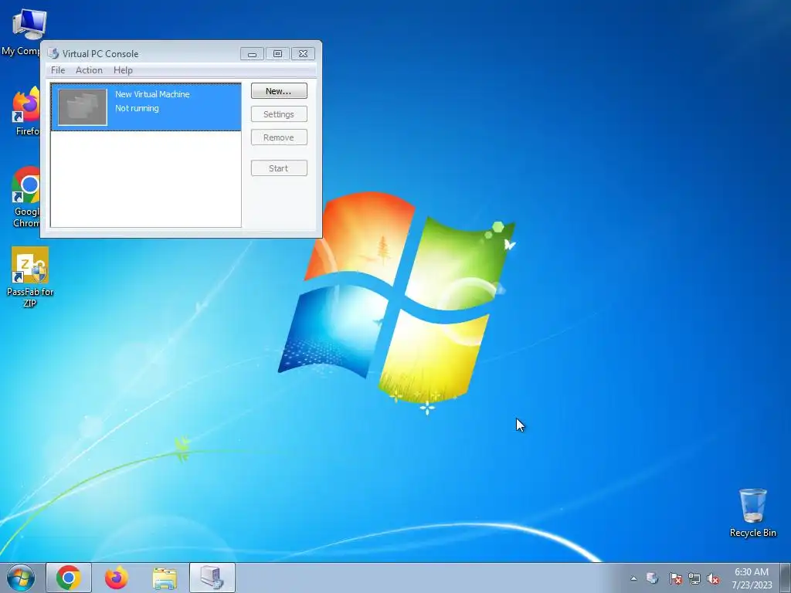
Task: Click the network status tray icon
Action: [694, 578]
